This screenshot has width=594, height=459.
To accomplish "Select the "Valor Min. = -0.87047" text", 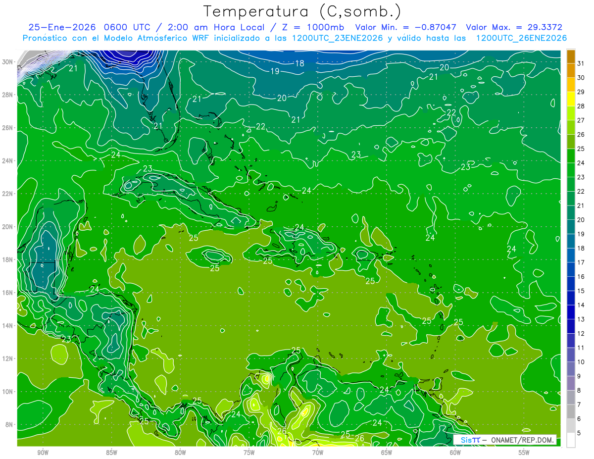I will tap(406, 27).
